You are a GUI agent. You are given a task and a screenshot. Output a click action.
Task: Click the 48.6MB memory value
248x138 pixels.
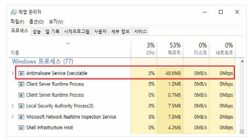point(173,73)
